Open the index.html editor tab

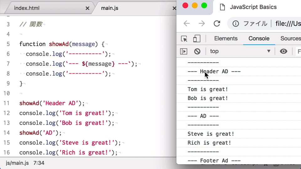point(27,8)
